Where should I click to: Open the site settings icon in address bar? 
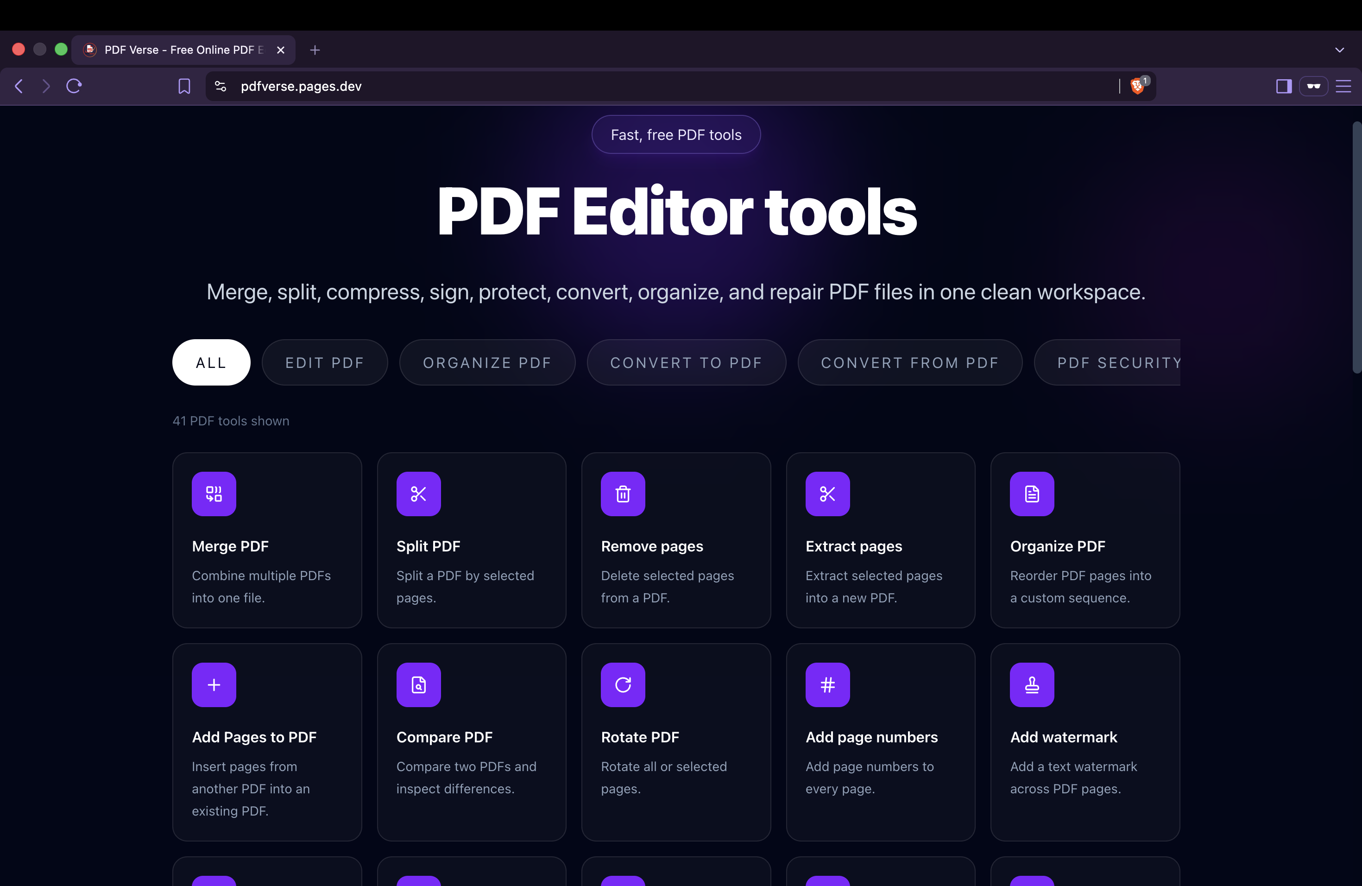tap(221, 86)
